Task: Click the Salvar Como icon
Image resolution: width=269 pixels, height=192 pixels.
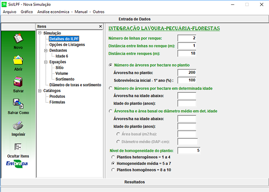Action: coord(18,104)
